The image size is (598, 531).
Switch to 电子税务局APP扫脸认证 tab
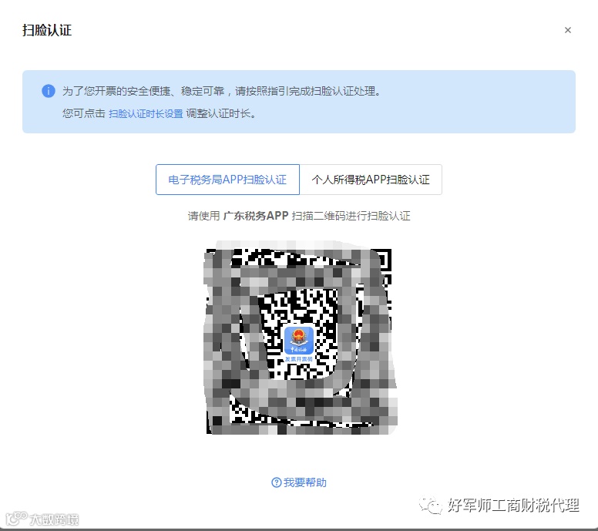click(227, 180)
